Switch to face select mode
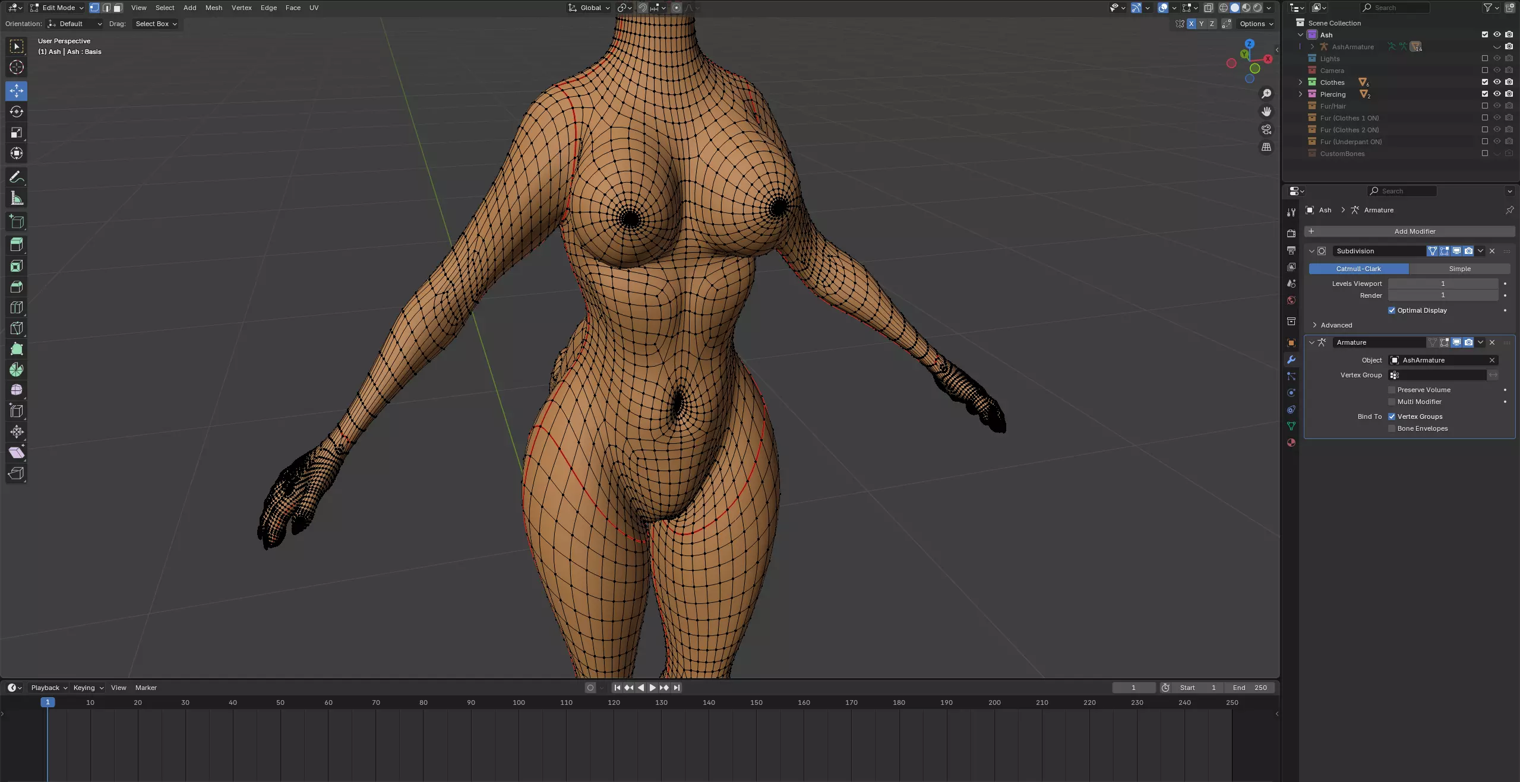Image resolution: width=1520 pixels, height=782 pixels. (118, 8)
